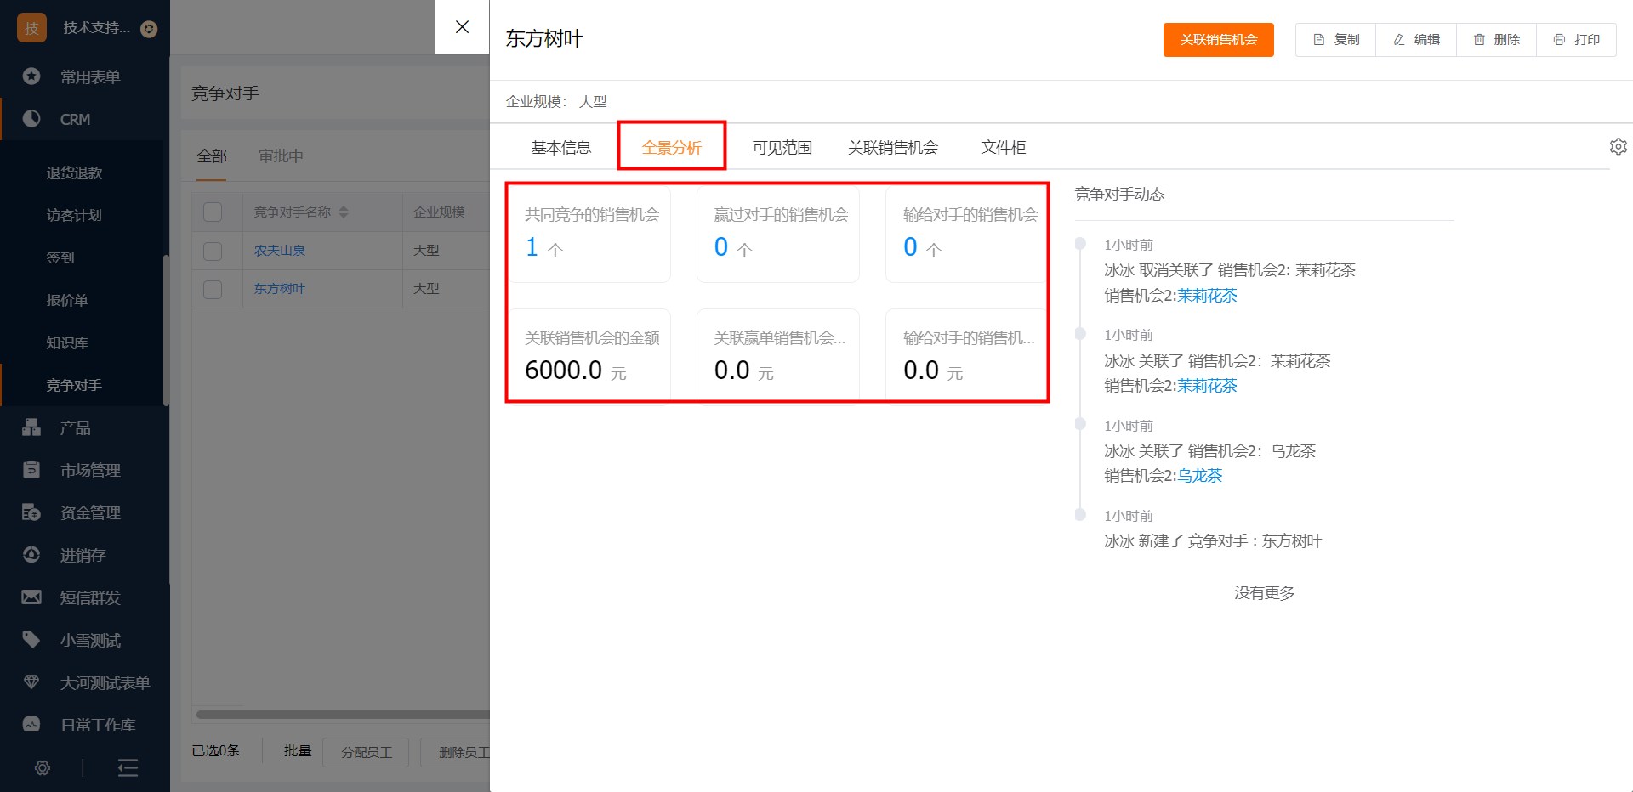1633x792 pixels.
Task: Click 报价单 in sidebar
Action: point(67,300)
